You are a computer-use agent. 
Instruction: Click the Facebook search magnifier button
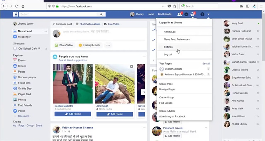tap(101, 14)
